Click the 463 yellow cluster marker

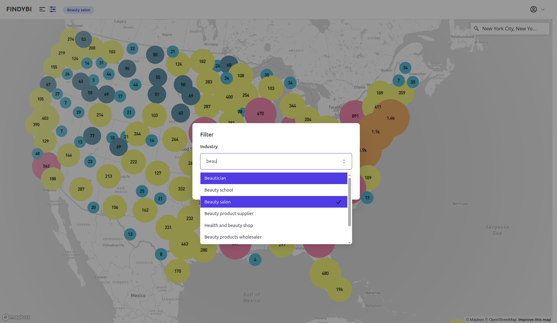185,244
